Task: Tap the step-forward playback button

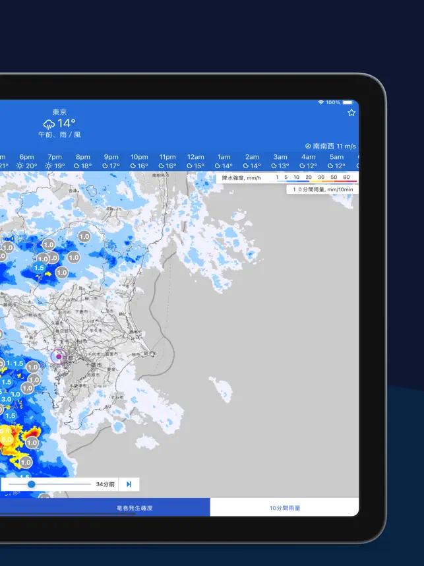Action: point(129,484)
